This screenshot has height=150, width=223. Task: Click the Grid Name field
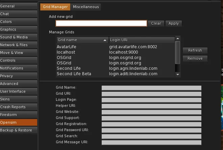[151, 88]
